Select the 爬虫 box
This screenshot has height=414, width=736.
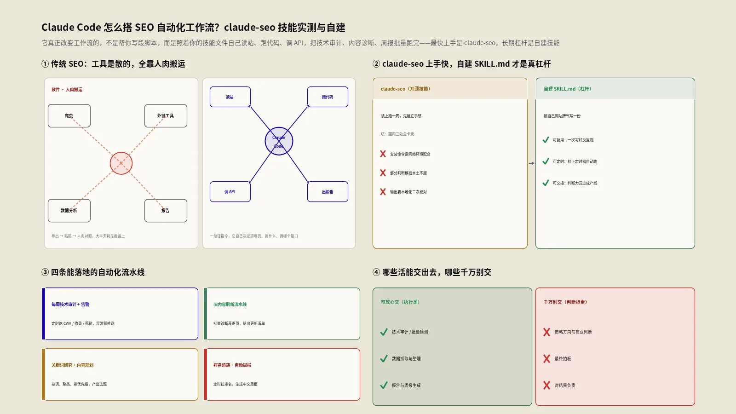click(x=69, y=116)
